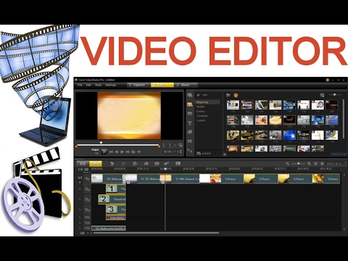This screenshot has height=261, width=348.
Task: Open the Title library T icon
Action: (x=190, y=123)
